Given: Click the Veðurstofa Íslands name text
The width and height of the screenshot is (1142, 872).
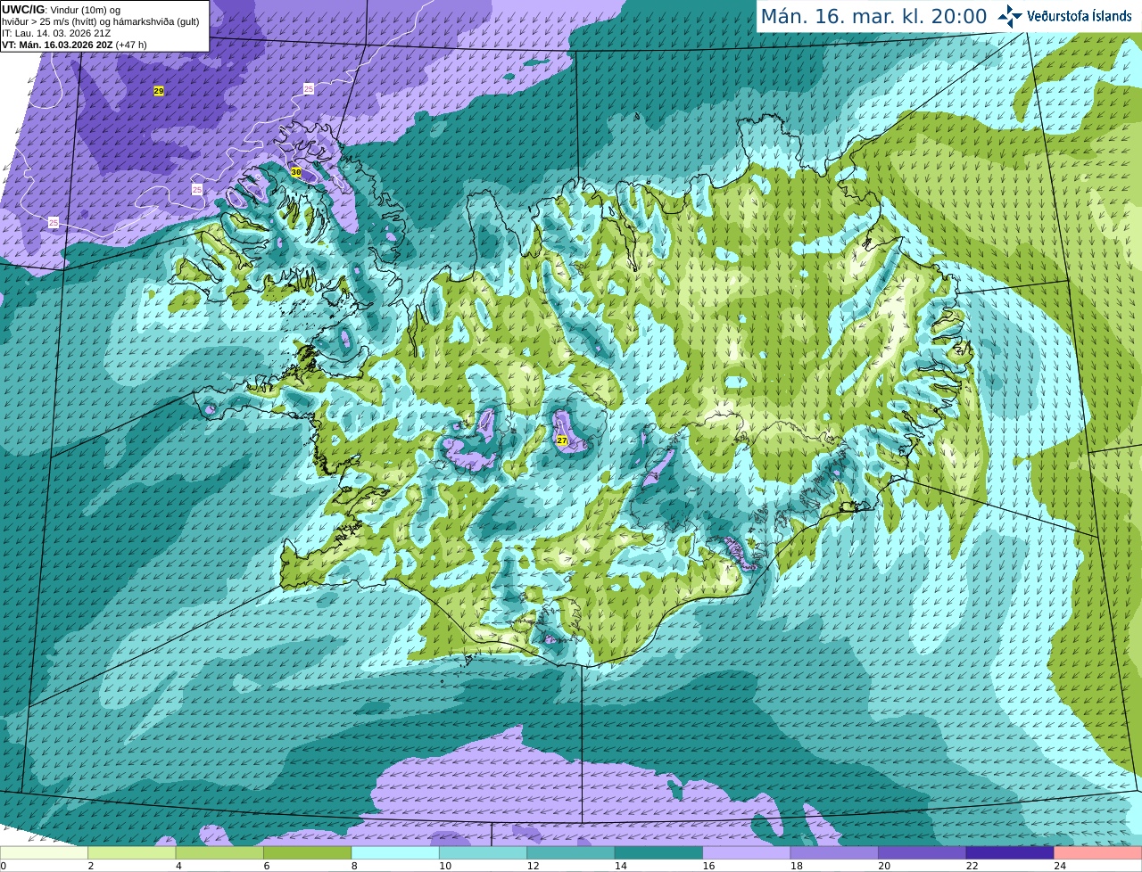Looking at the screenshot, I should (1080, 16).
